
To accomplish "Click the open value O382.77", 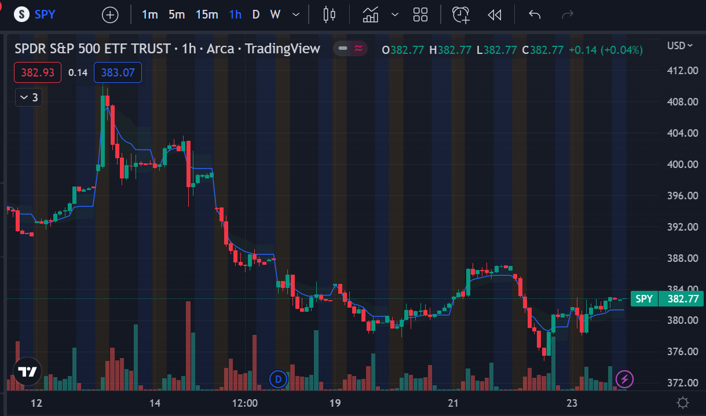I will click(x=403, y=50).
